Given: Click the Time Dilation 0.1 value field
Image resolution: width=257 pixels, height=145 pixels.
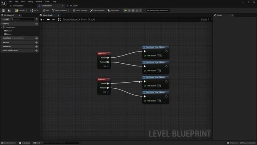Looking at the screenshot, I should pos(159,86).
